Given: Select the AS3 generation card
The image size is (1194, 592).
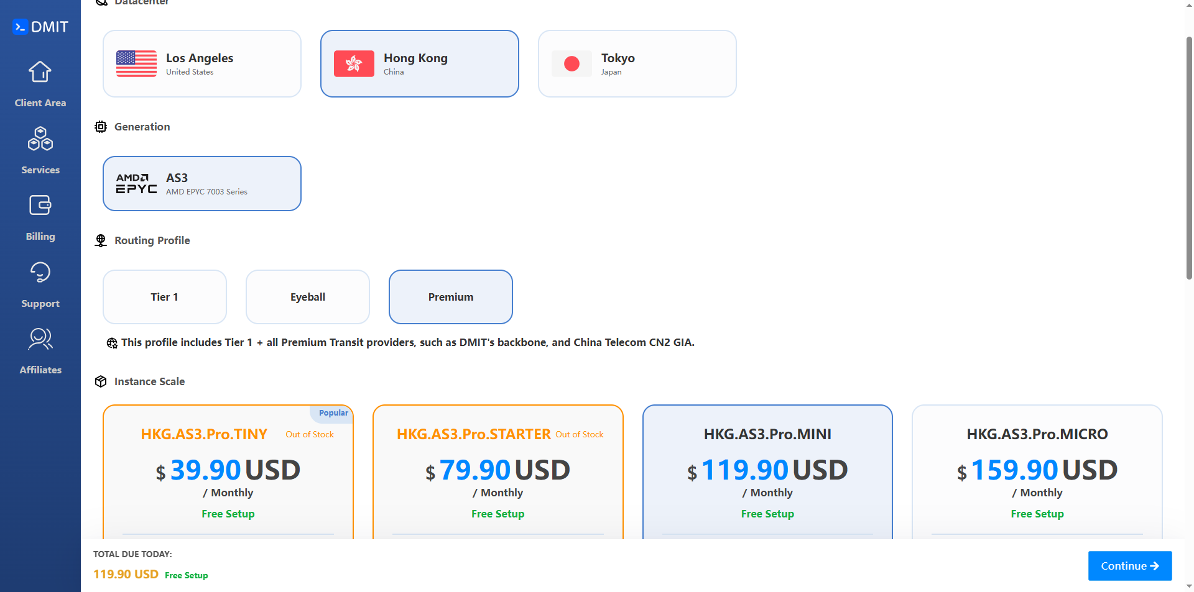Looking at the screenshot, I should (x=202, y=184).
